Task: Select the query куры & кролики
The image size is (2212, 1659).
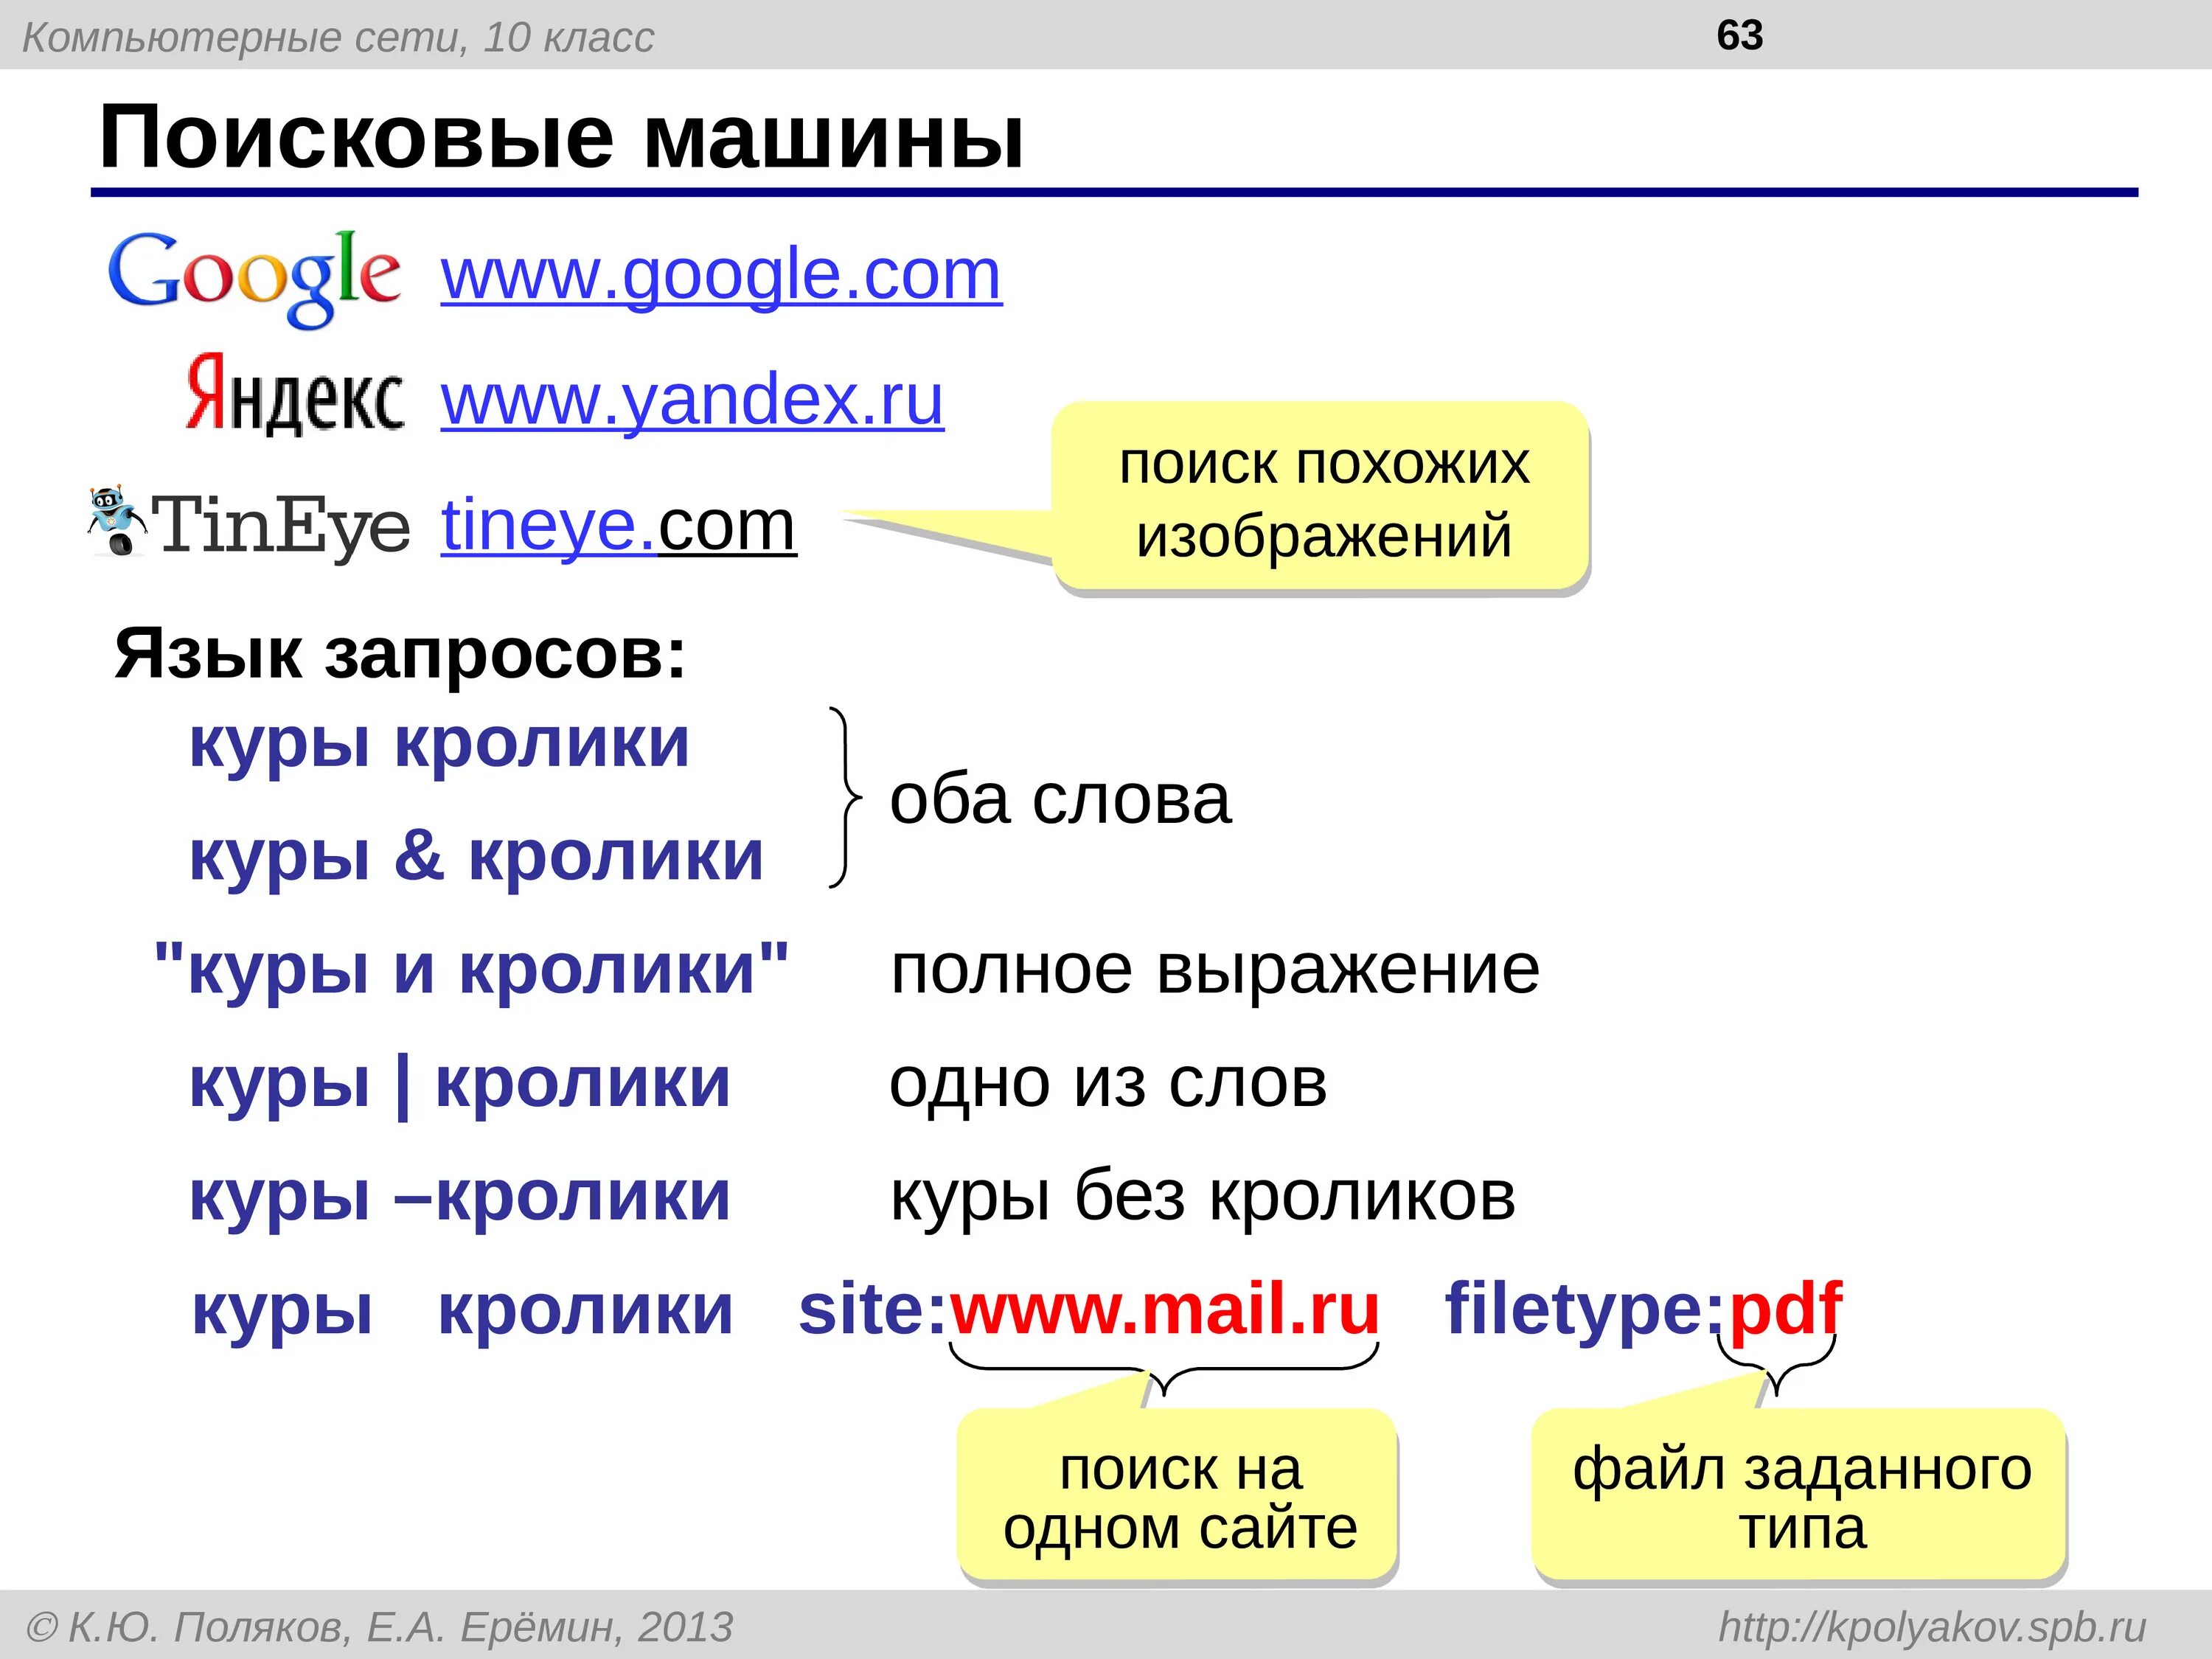Action: (476, 858)
